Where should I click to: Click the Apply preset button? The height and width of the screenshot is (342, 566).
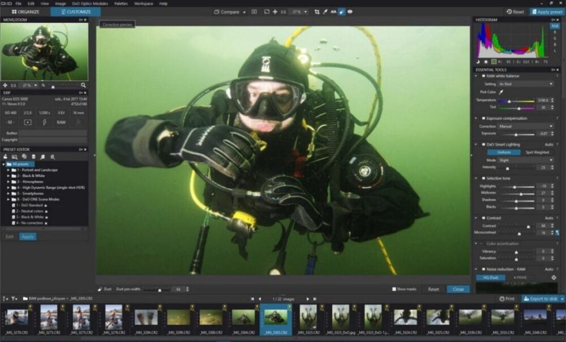pos(547,12)
